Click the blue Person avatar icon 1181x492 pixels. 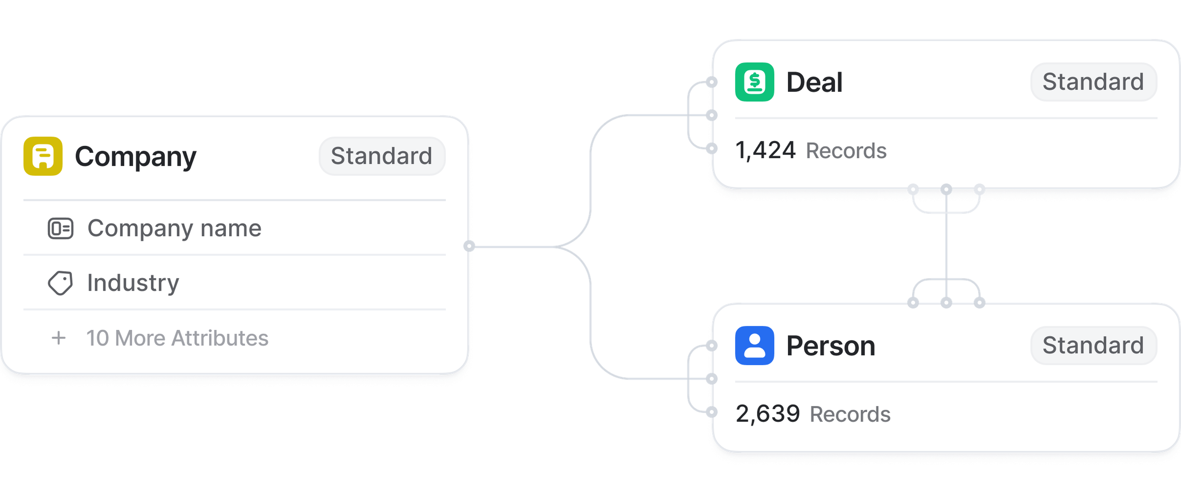(754, 346)
